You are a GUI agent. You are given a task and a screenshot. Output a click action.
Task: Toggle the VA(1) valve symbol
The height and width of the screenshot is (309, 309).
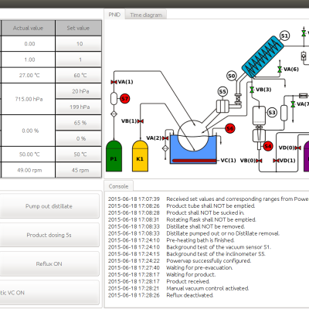tap(114, 82)
